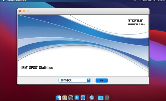Open System Preferences from the dock
The width and height of the screenshot is (166, 101).
pos(71,98)
